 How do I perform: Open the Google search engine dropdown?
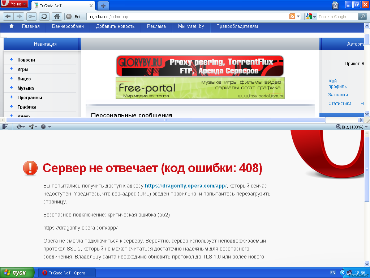click(x=310, y=17)
